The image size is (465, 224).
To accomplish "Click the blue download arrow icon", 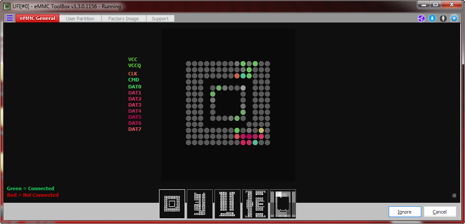I will click(432, 18).
